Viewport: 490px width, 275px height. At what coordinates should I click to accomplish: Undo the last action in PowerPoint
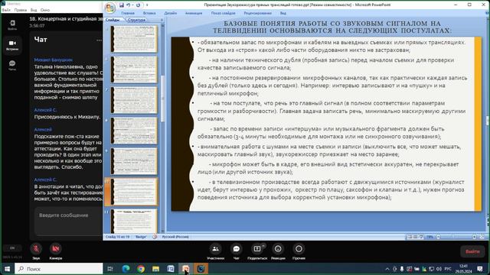pyautogui.click(x=128, y=5)
